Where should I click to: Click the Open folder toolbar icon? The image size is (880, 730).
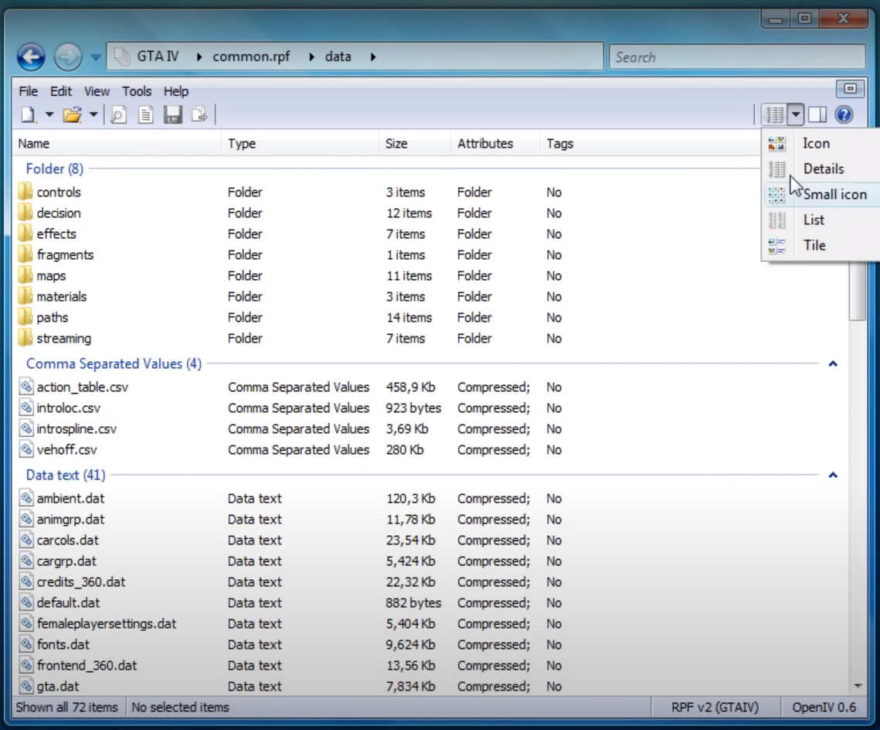(x=72, y=115)
